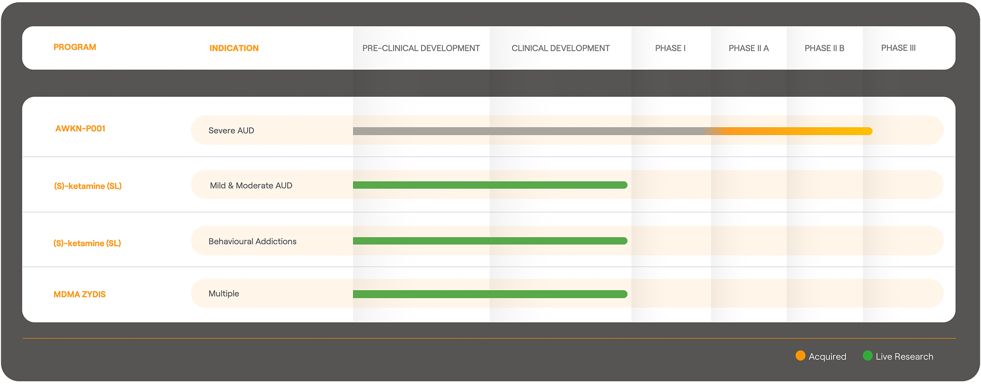Click the MDMA ZYDIS green progress bar
Viewport: 981px width, 384px height.
(490, 294)
